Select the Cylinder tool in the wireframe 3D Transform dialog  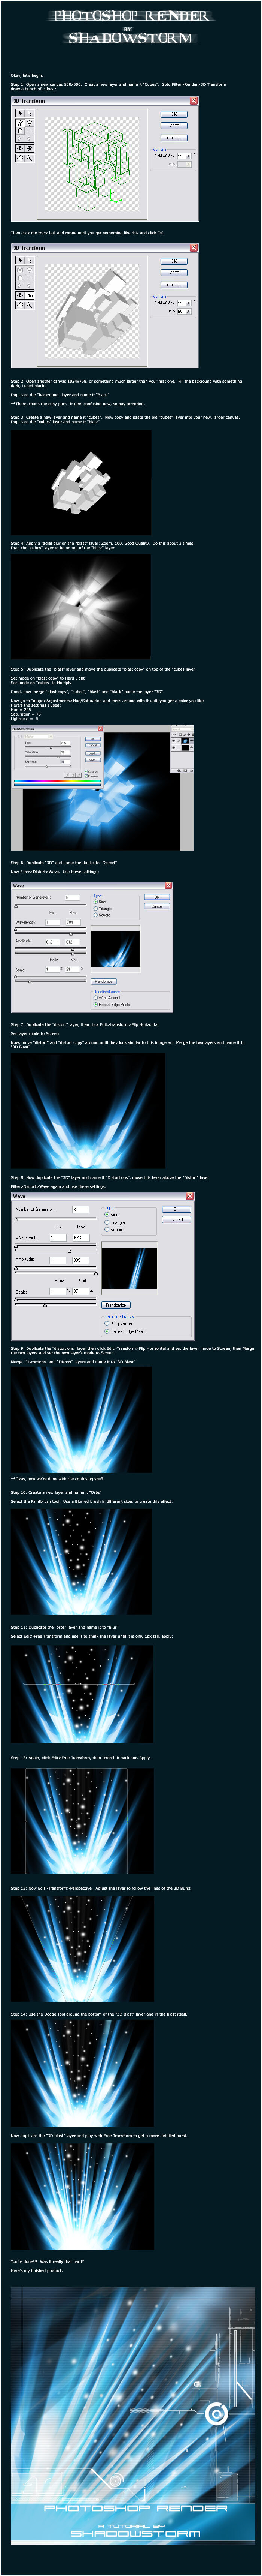[x=20, y=131]
